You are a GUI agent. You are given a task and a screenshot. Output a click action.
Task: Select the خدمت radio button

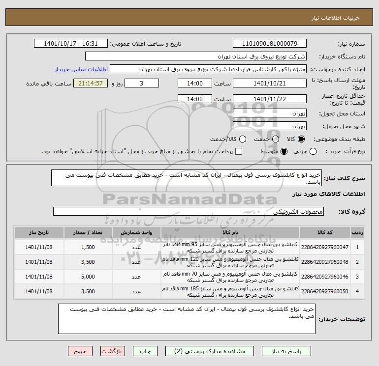pyautogui.click(x=276, y=139)
